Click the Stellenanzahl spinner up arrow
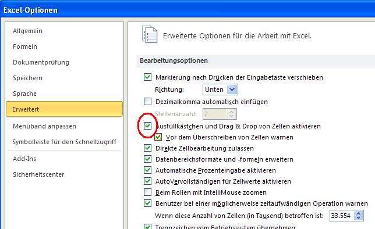The height and width of the screenshot is (229, 375). [x=231, y=112]
